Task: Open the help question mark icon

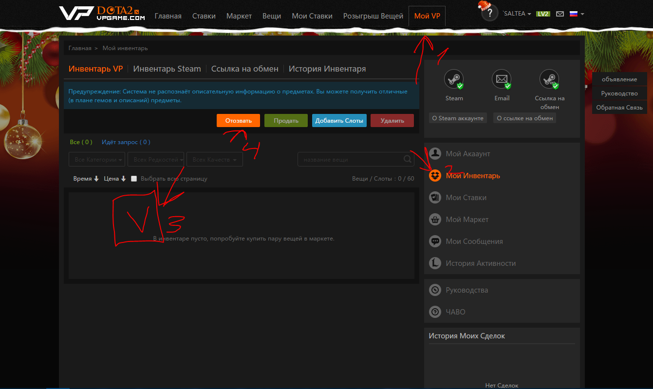Action: [489, 13]
